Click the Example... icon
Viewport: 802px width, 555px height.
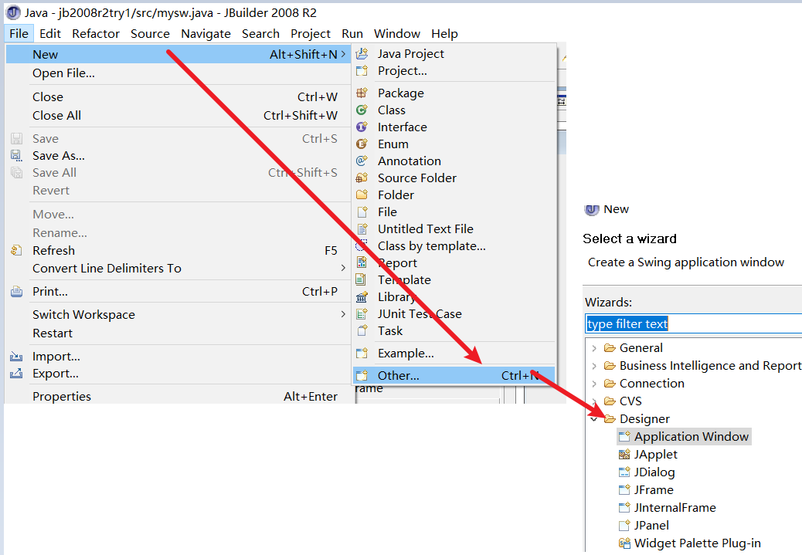362,353
